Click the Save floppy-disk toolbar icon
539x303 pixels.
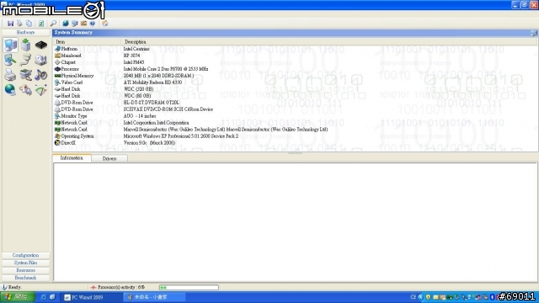coord(10,24)
